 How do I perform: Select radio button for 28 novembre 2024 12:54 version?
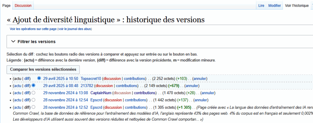click(x=34, y=100)
